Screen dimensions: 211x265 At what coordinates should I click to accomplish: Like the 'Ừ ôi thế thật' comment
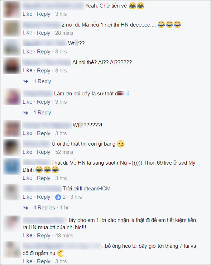pyautogui.click(x=28, y=152)
